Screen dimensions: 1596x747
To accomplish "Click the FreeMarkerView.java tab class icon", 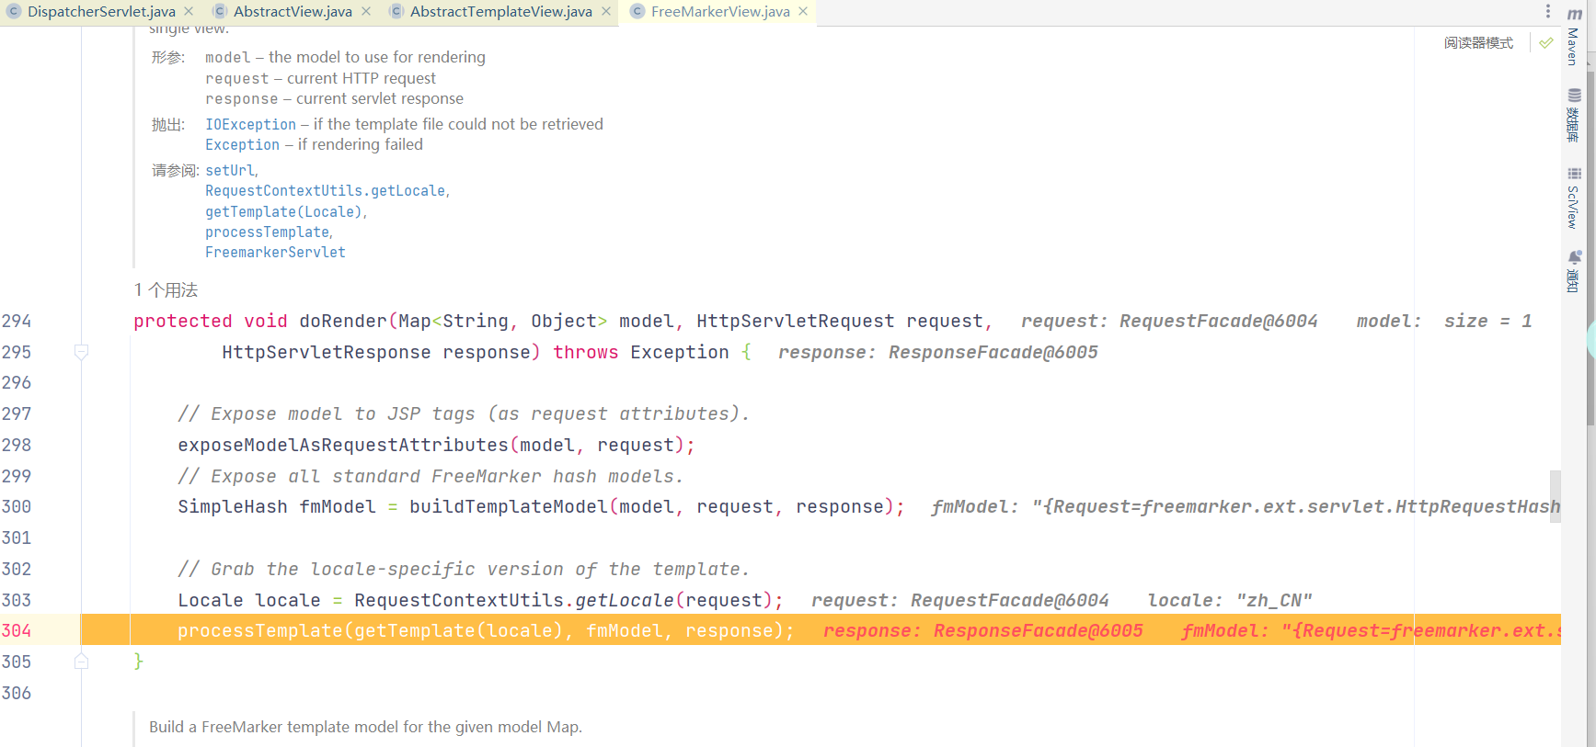I will (x=637, y=12).
